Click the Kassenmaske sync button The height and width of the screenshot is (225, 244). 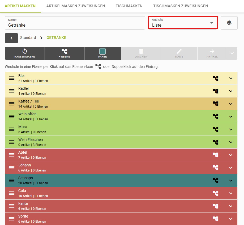coord(25,53)
